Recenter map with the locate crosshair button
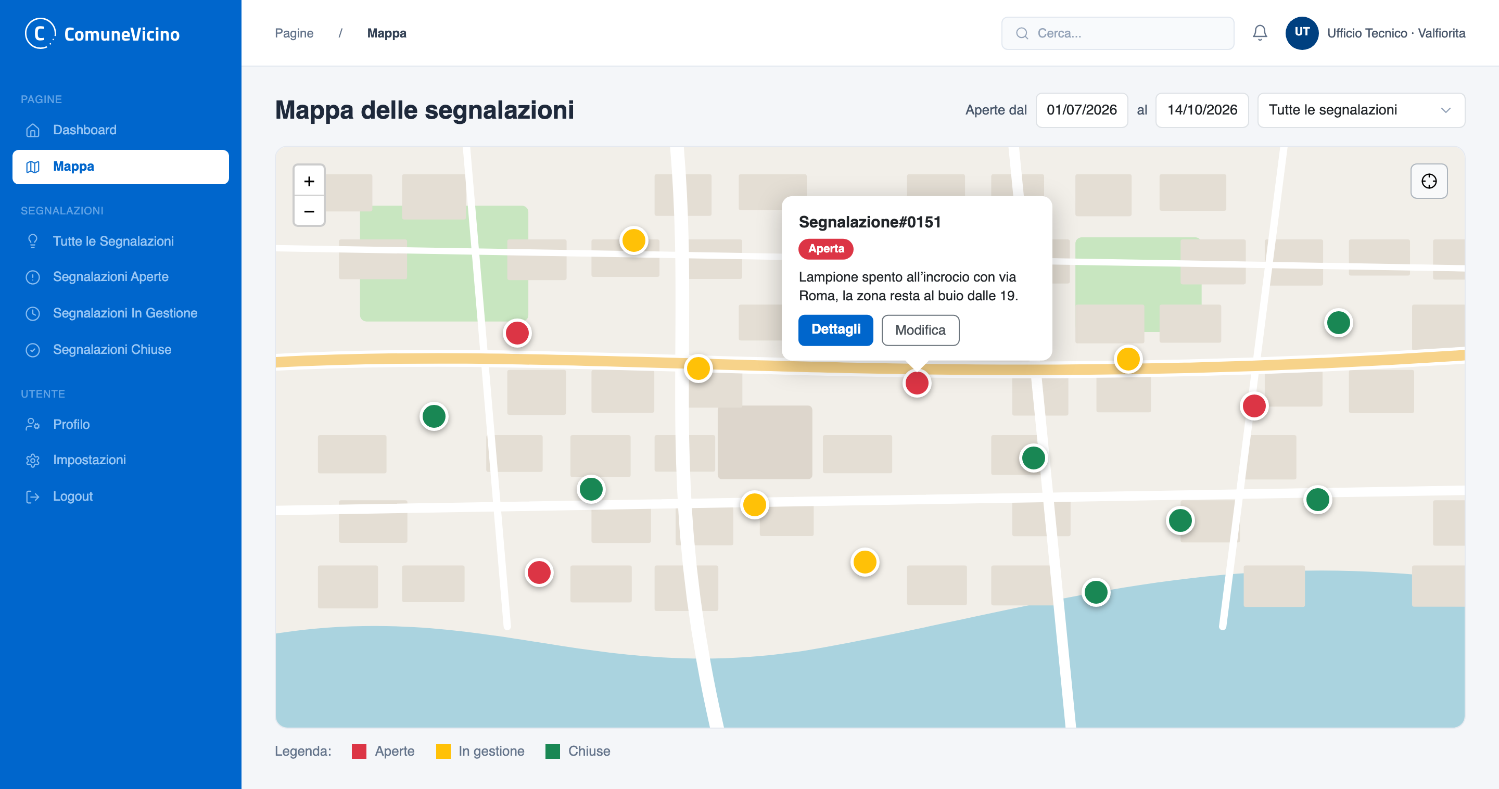Screen dimensions: 1499x789 1429,181
